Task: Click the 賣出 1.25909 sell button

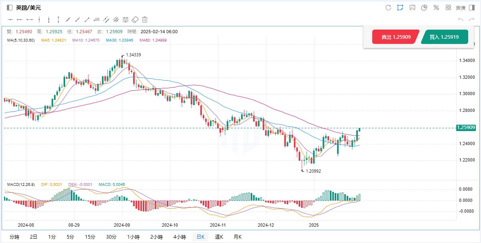Action: pyautogui.click(x=395, y=37)
